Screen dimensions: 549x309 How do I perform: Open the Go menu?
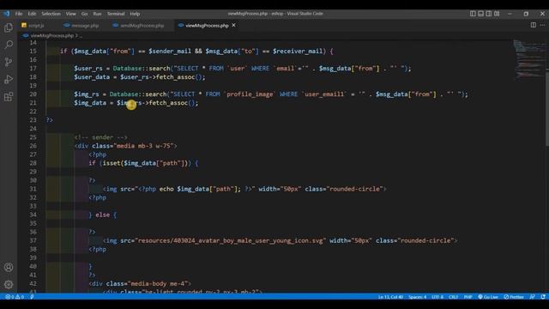click(84, 14)
